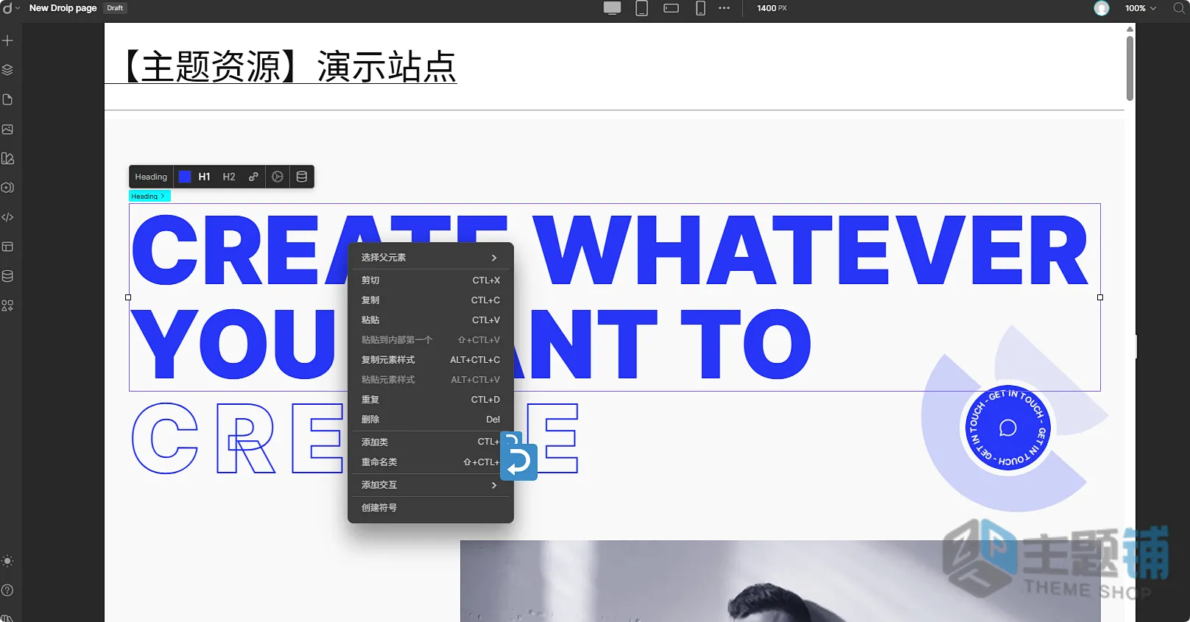Open the database content manager sidebar icon
The width and height of the screenshot is (1190, 622).
tap(8, 276)
